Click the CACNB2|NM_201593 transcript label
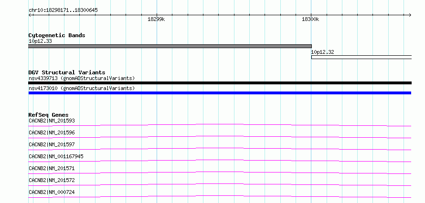425x203 pixels. tap(52, 121)
